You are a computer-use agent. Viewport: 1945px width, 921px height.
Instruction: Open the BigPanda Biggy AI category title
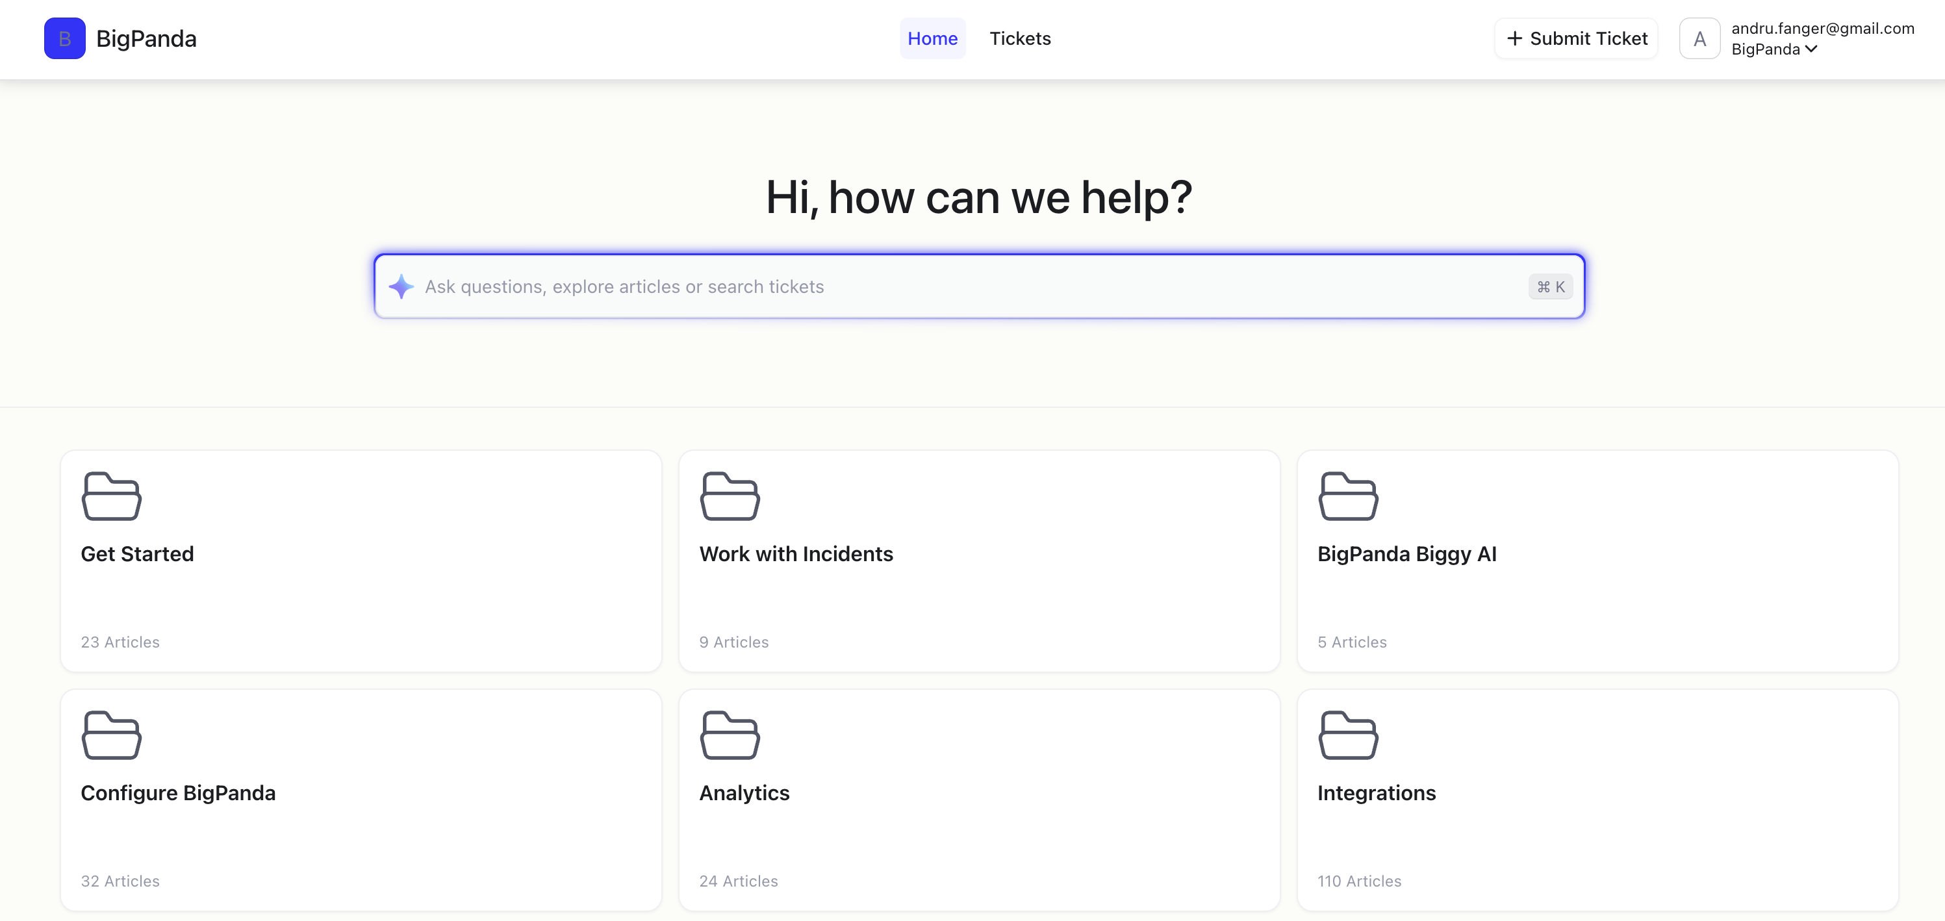click(1406, 554)
